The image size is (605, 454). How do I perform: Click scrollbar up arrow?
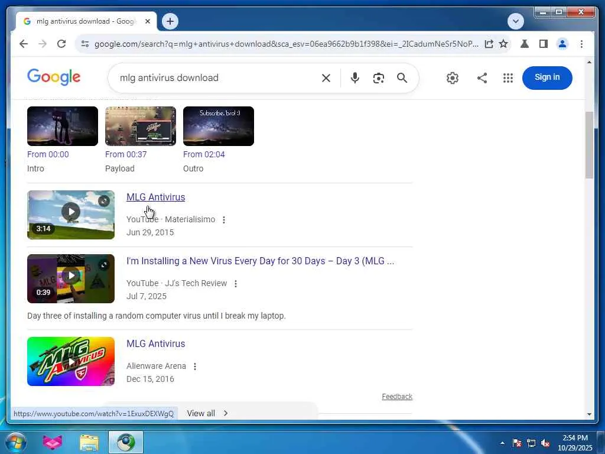pyautogui.click(x=589, y=62)
